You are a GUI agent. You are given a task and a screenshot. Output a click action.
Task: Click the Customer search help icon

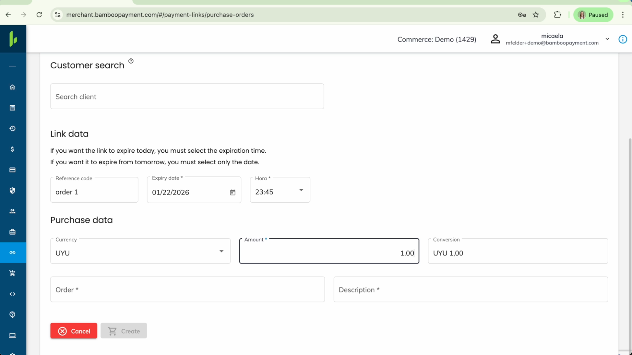click(x=131, y=61)
